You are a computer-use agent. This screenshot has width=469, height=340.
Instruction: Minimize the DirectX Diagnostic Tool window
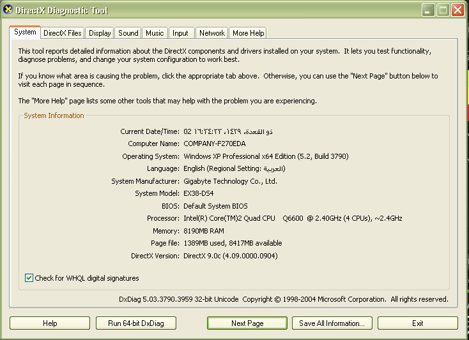click(x=428, y=10)
